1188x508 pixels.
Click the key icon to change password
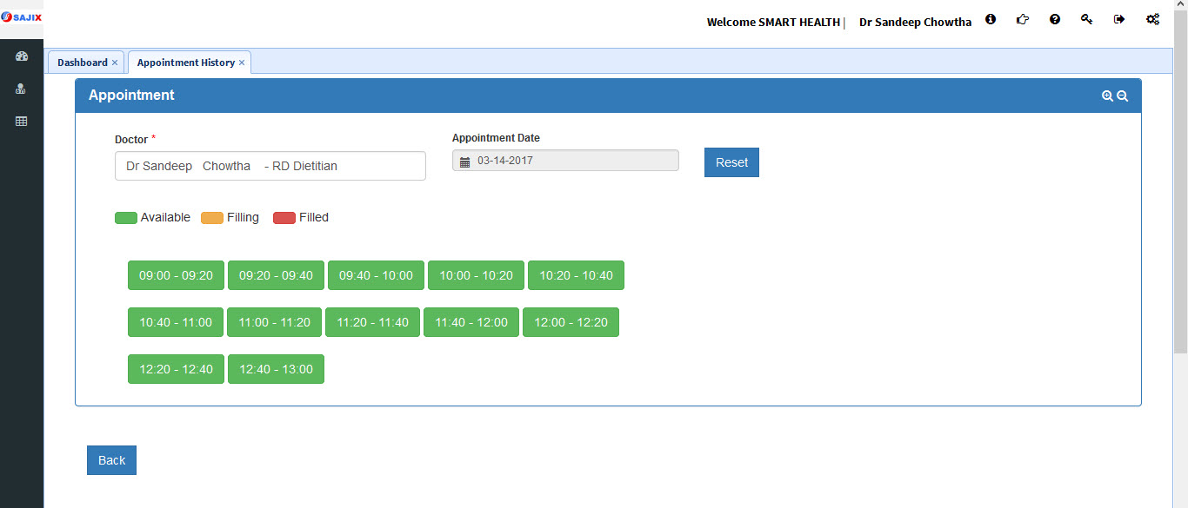(1087, 19)
